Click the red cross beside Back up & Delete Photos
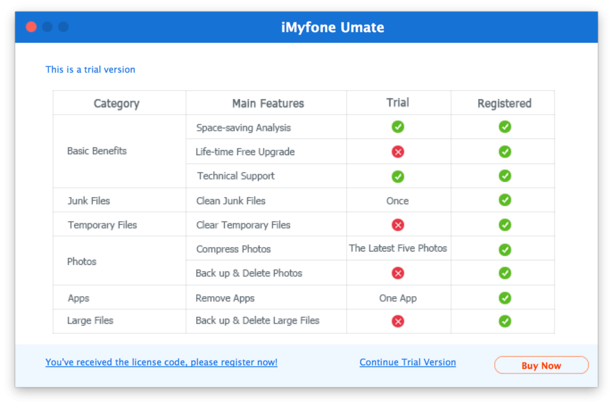This screenshot has height=406, width=613. point(398,273)
